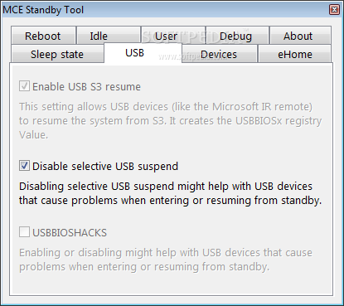
Task: Open the Devices tab
Action: coord(220,54)
